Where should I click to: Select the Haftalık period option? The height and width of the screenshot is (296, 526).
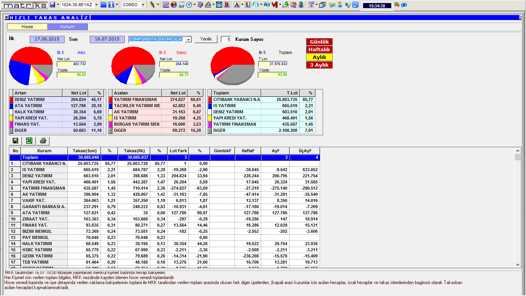(319, 49)
